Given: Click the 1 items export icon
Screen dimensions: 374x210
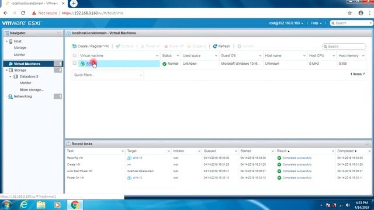Looking at the screenshot, I should coord(364,74).
